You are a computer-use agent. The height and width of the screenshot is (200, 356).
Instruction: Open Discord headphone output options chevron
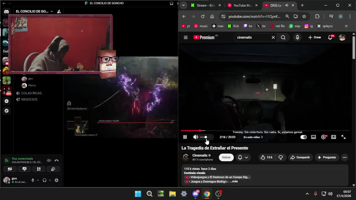tap(50, 180)
